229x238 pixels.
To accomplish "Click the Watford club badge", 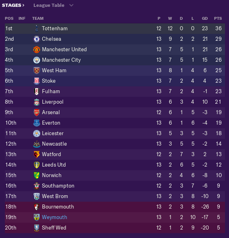I will 37,154.
